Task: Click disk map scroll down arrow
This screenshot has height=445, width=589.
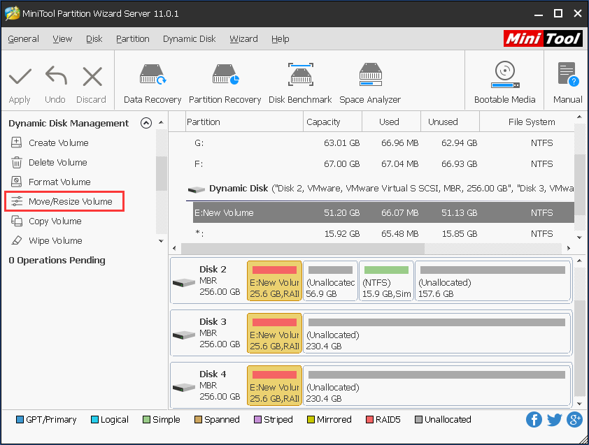Action: 579,404
